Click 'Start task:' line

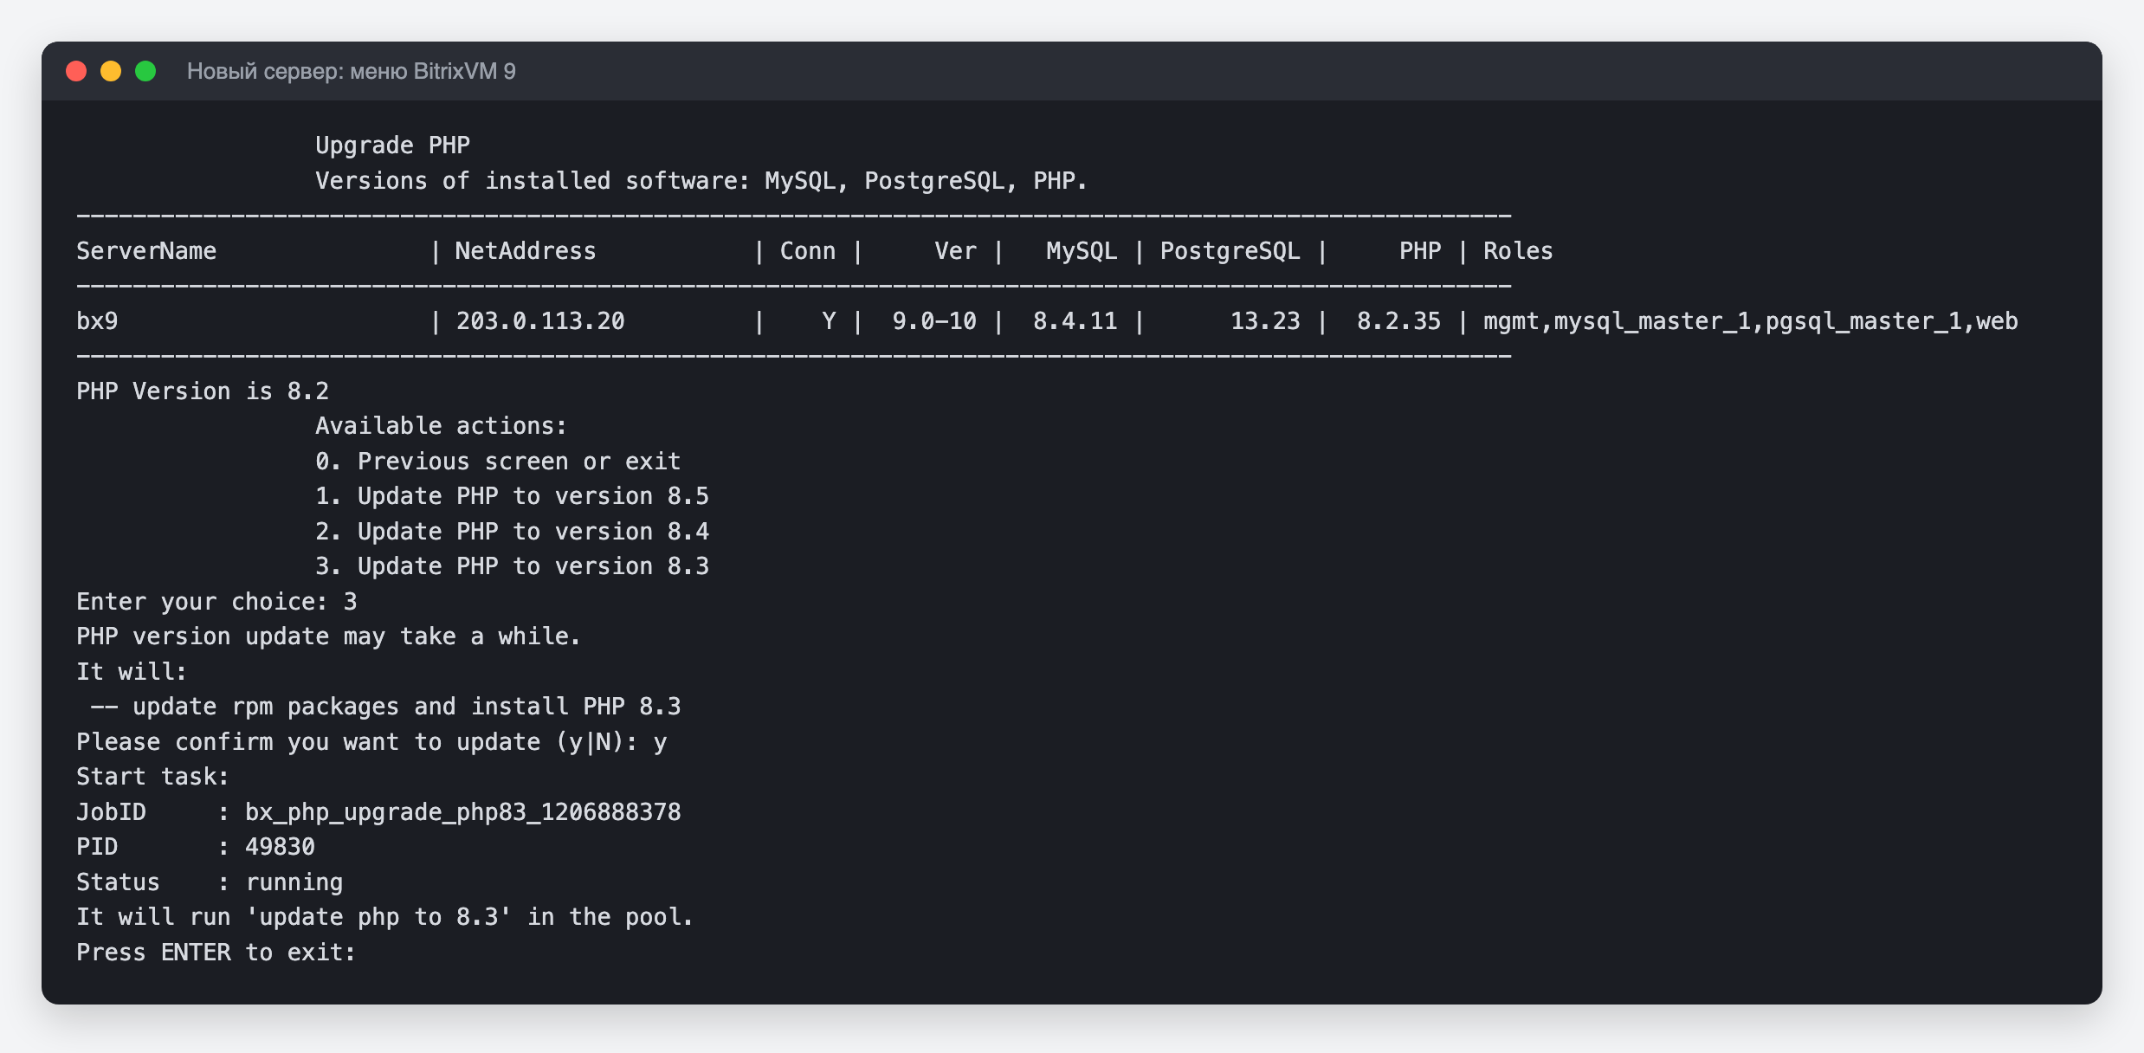(x=152, y=777)
